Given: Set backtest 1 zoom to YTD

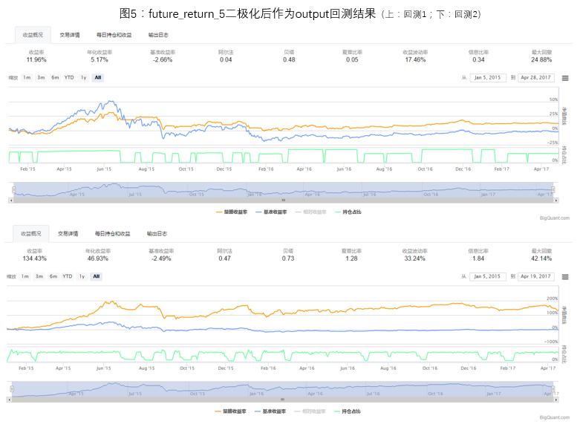Looking at the screenshot, I should 69,78.
